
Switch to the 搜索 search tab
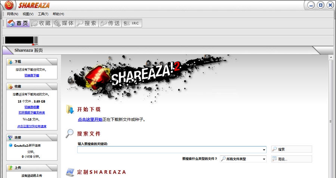[x=87, y=23]
